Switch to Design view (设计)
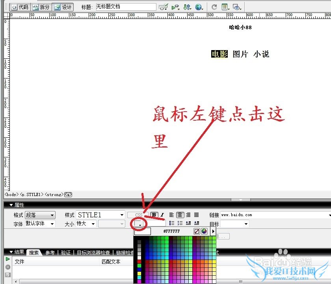The height and width of the screenshot is (284, 331). [x=63, y=7]
